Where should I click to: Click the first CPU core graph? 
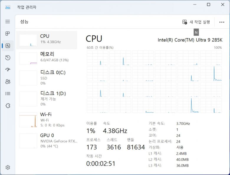[x=97, y=58]
